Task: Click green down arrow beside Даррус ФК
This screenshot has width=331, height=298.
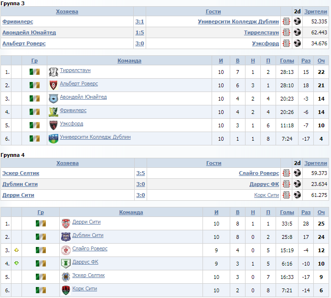Action: tap(16, 263)
